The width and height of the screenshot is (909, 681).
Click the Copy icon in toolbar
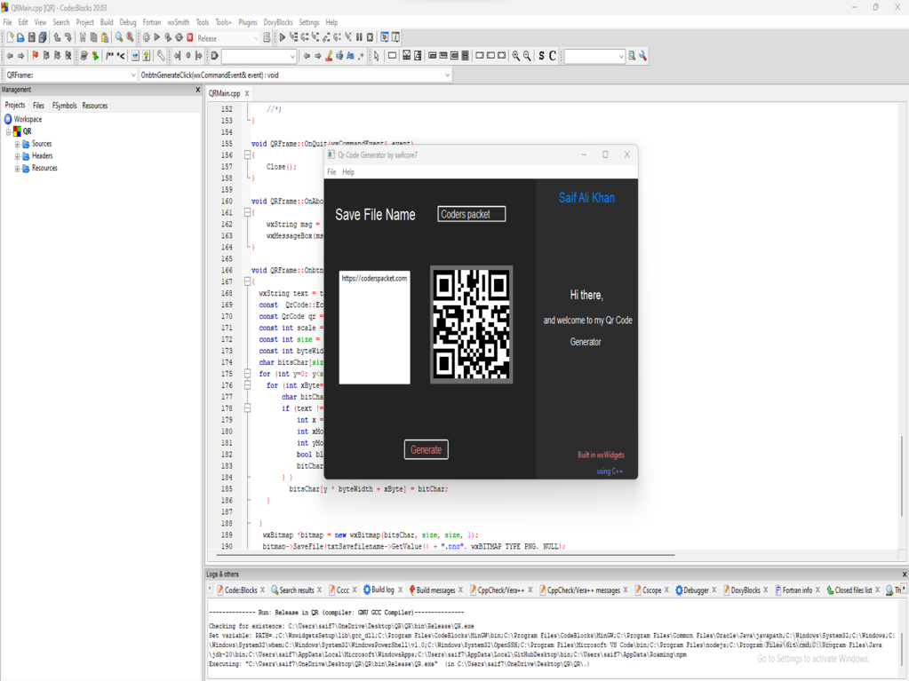[x=93, y=37]
